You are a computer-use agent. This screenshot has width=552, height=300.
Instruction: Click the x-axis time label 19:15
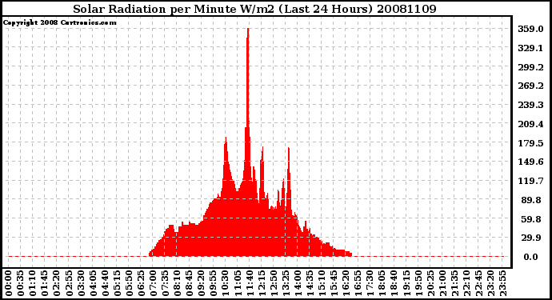click(406, 283)
